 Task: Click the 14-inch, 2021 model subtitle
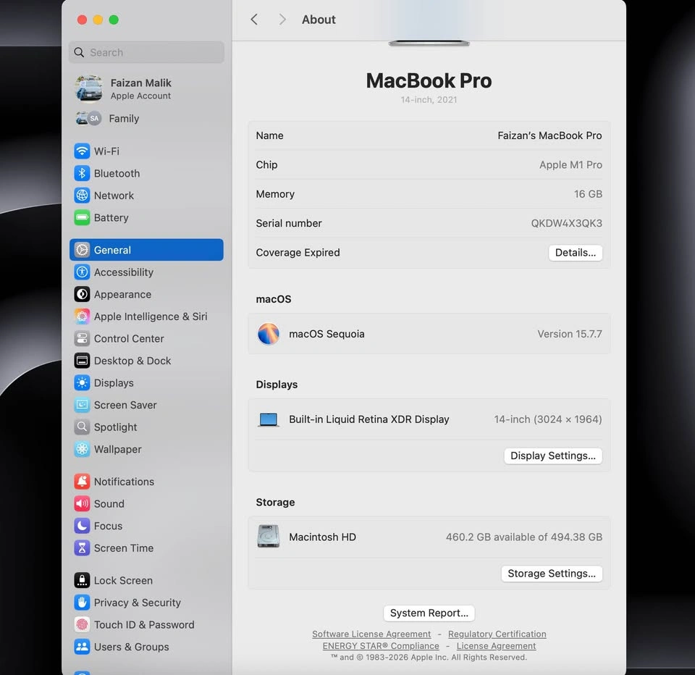coord(429,100)
